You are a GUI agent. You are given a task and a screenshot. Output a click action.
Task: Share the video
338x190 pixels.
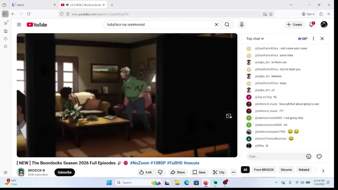[x=178, y=172]
